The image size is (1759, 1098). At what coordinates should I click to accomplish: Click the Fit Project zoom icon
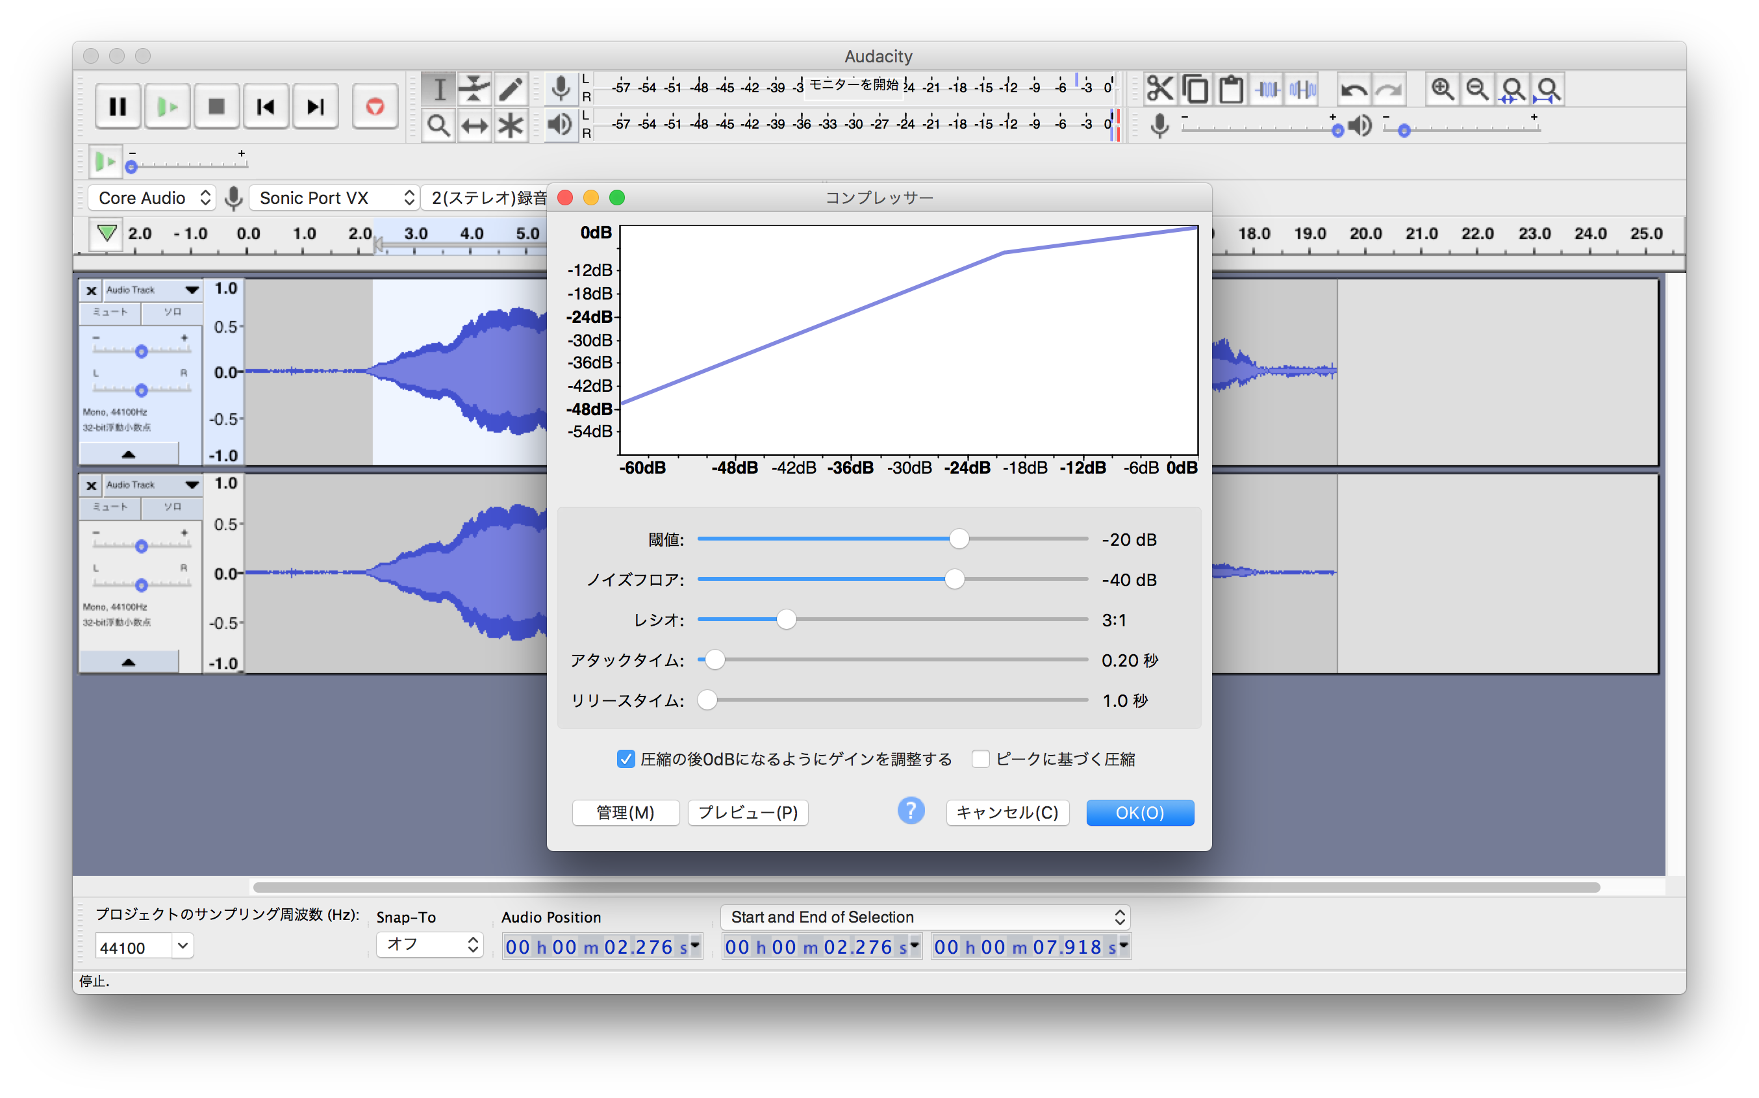[1549, 89]
